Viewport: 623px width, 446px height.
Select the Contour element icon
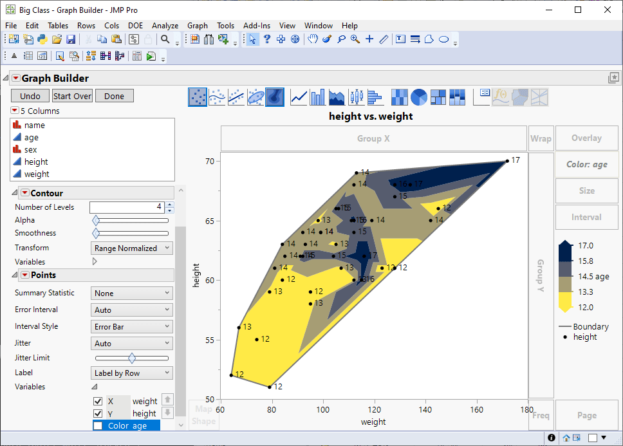point(274,97)
